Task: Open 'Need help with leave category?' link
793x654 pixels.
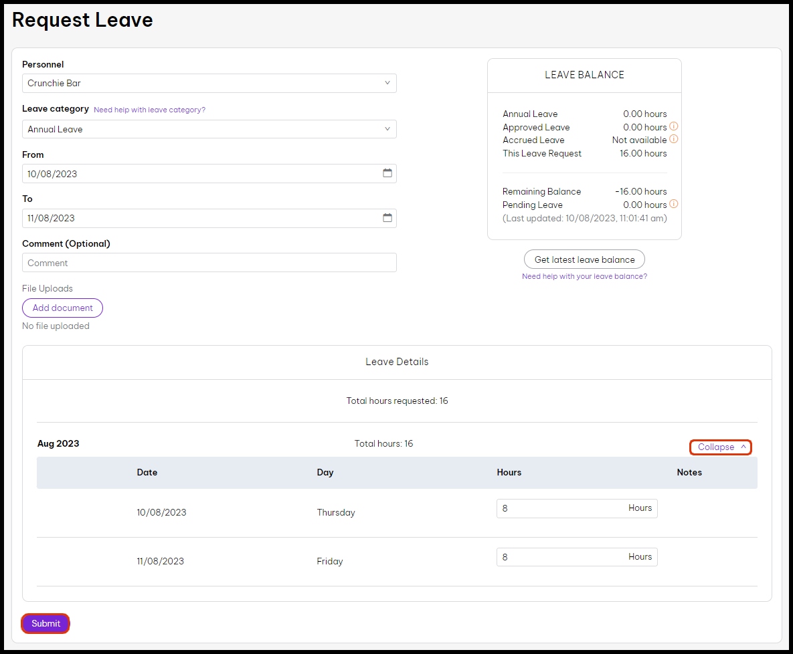Action: 149,110
